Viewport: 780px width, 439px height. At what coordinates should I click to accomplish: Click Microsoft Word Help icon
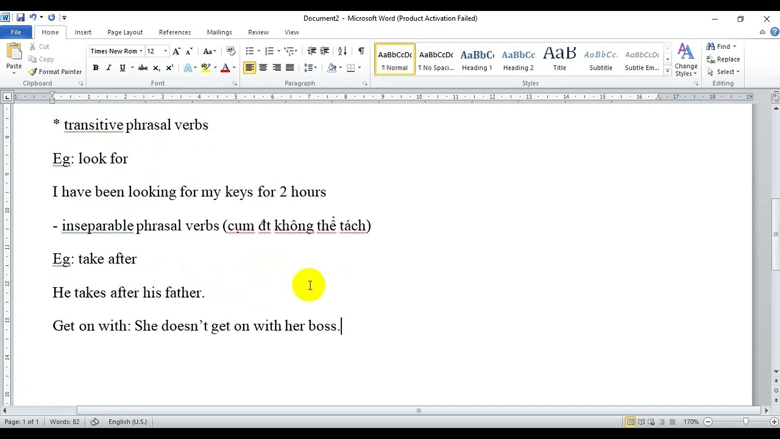pos(774,32)
